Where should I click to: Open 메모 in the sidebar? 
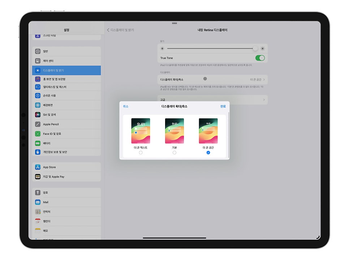66,231
